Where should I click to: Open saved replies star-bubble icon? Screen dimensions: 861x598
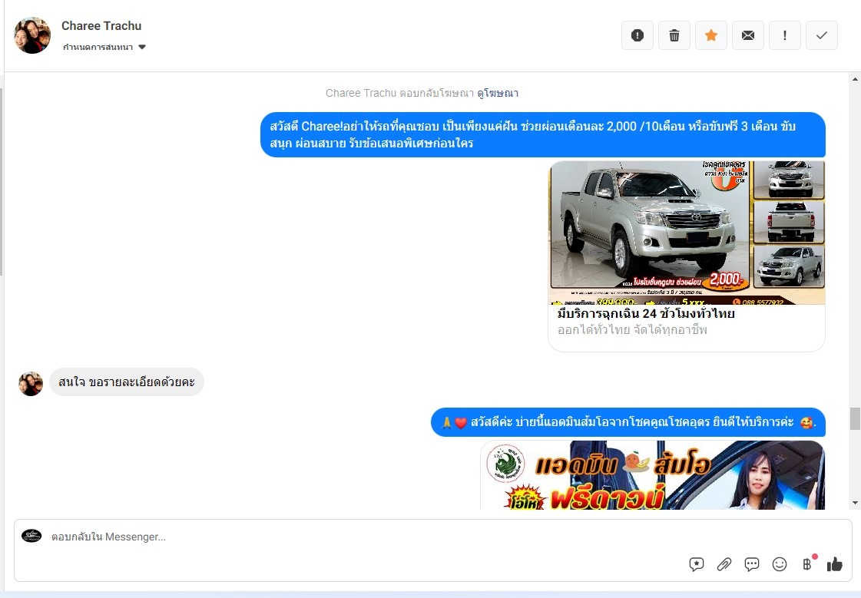click(697, 564)
